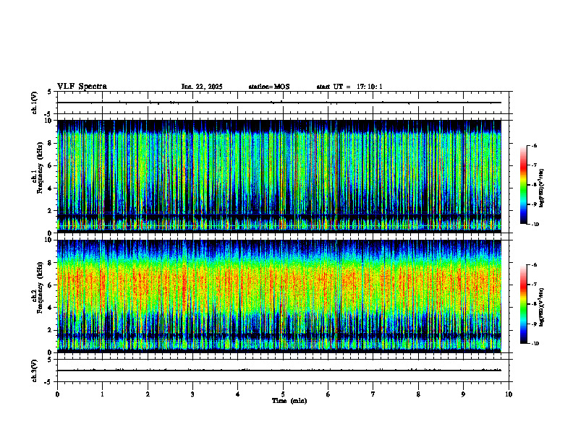
Task: Click the "start UT = 17:10:1" text
Action: click(349, 87)
